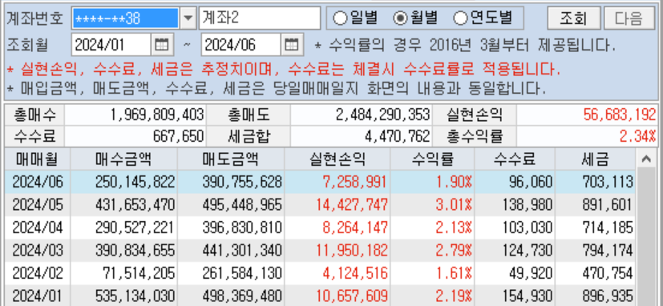Click fee cell 124,730
The height and width of the screenshot is (306, 663).
point(528,250)
